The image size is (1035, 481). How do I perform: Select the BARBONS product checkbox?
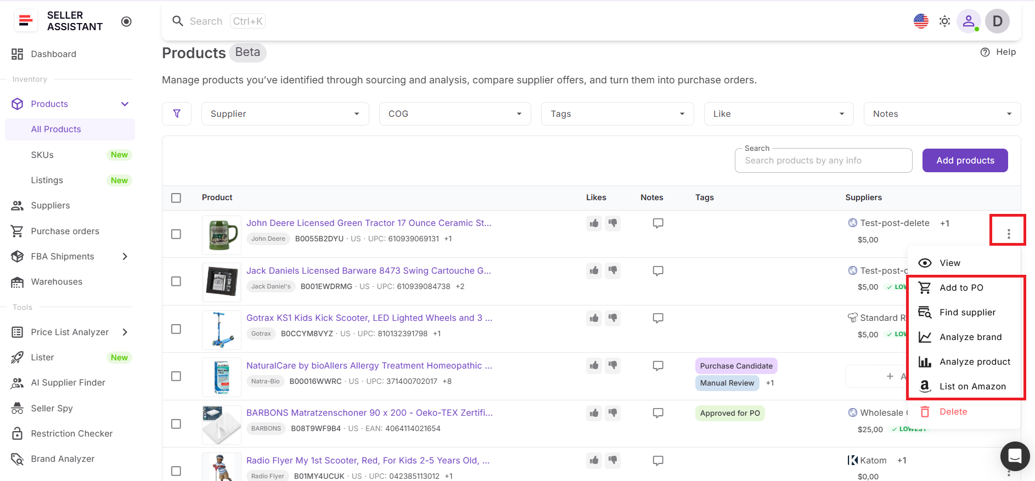tap(176, 424)
